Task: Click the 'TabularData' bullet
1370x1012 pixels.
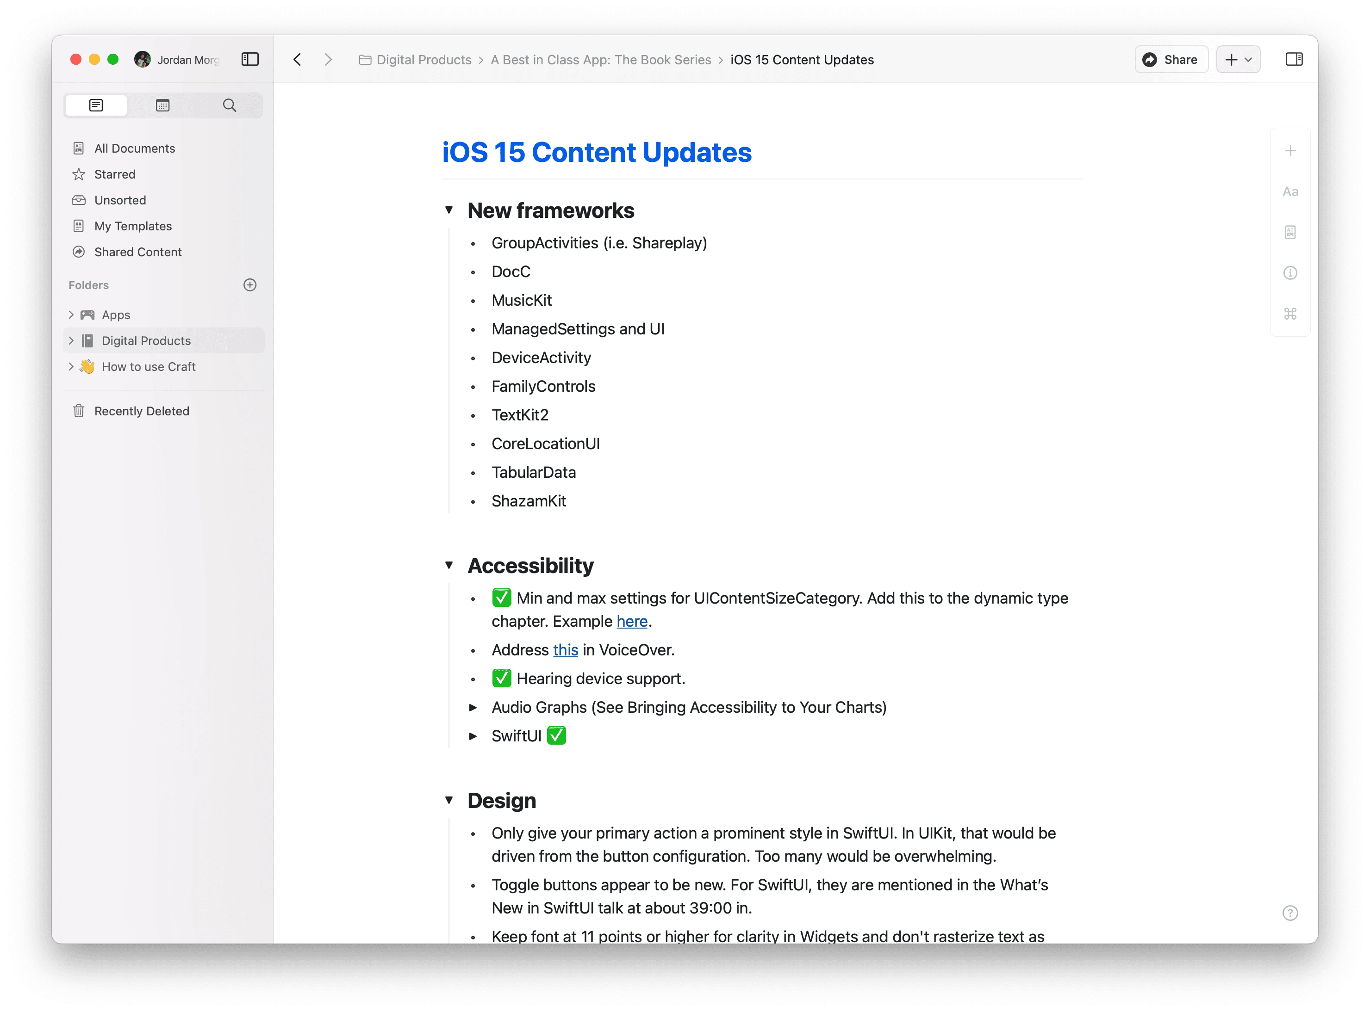Action: pos(533,472)
